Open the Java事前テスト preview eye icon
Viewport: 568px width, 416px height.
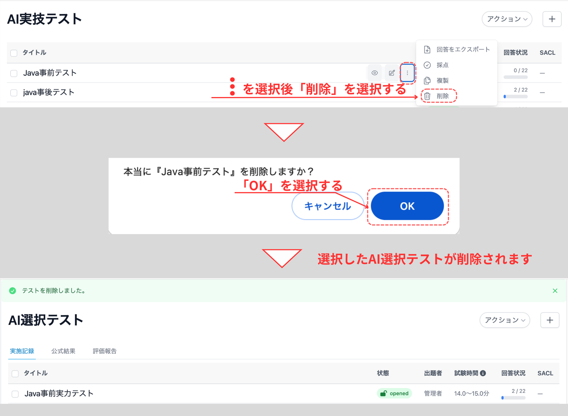(374, 73)
